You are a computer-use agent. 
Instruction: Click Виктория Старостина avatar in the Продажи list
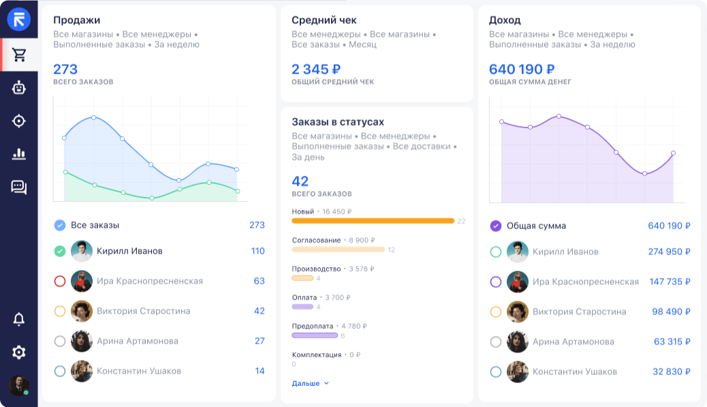click(x=82, y=311)
